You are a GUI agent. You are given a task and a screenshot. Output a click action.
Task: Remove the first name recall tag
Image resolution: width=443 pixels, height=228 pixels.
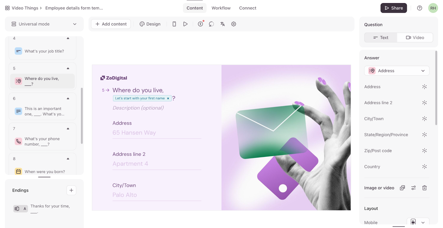point(168,99)
